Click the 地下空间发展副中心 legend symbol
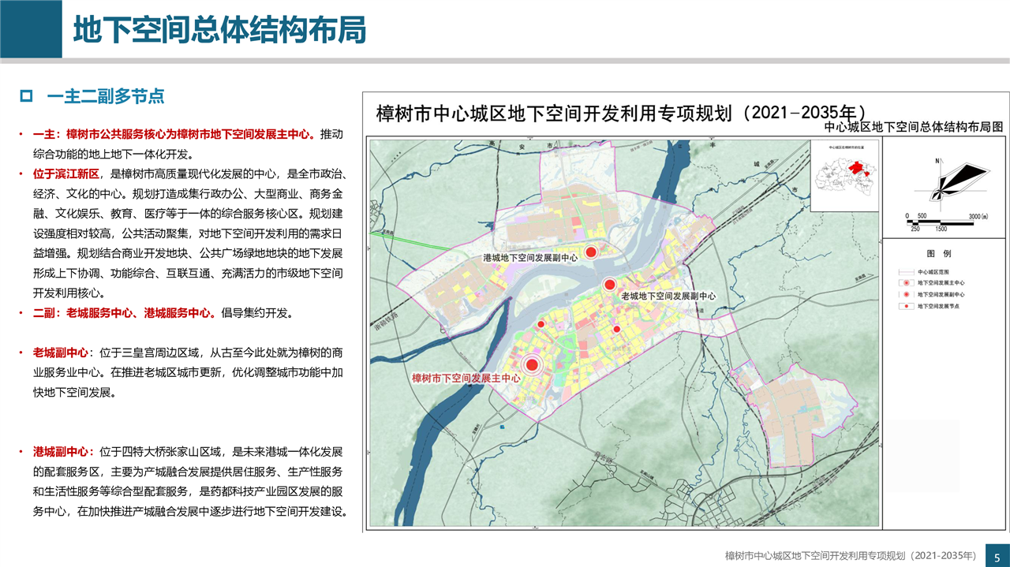 tap(908, 293)
